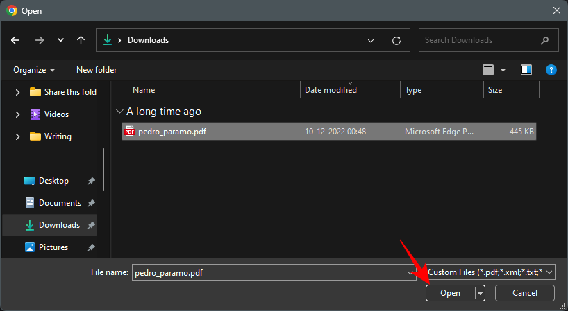Sort by Date modified column header
The height and width of the screenshot is (311, 568).
pos(331,90)
